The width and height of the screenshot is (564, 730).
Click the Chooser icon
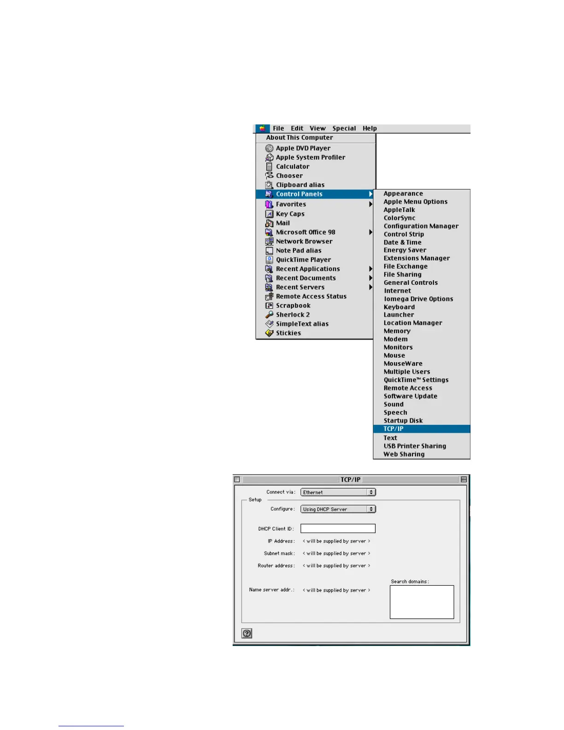[x=270, y=176]
